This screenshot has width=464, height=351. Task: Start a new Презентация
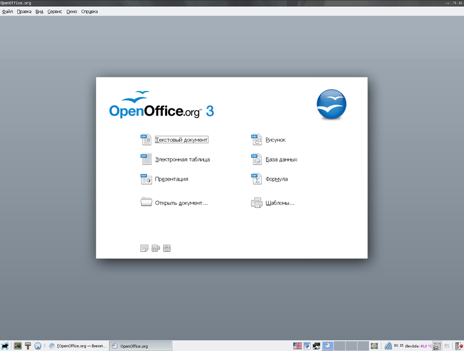pos(171,179)
